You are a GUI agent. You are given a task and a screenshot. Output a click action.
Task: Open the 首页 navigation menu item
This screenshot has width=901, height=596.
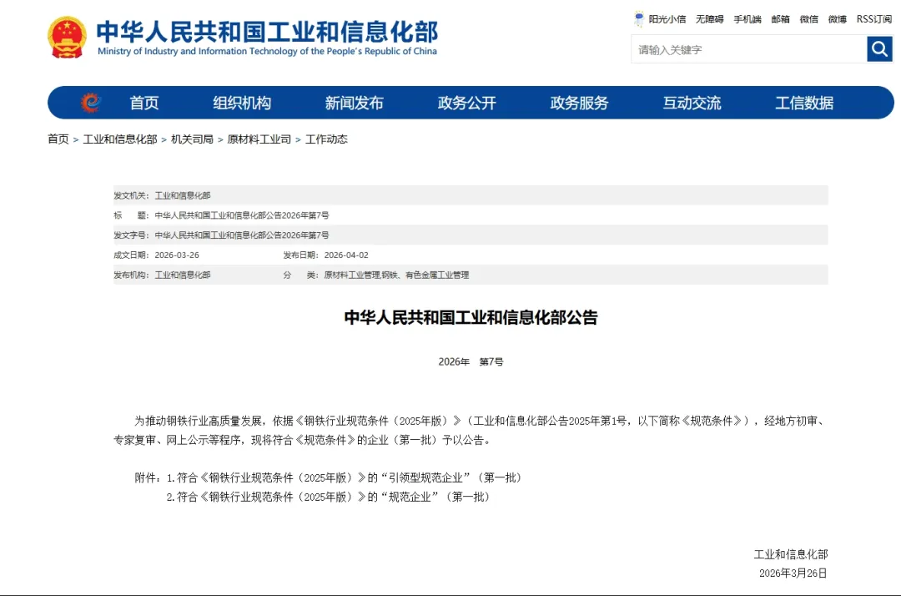coord(143,103)
